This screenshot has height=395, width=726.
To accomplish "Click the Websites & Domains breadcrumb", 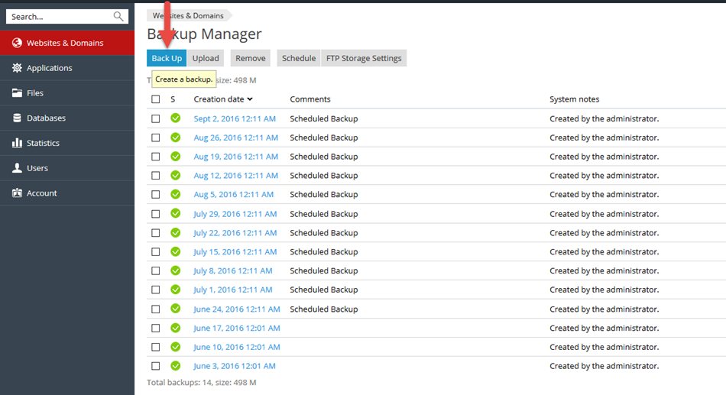I will (190, 15).
